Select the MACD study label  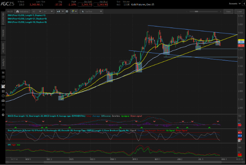click(x=47, y=116)
